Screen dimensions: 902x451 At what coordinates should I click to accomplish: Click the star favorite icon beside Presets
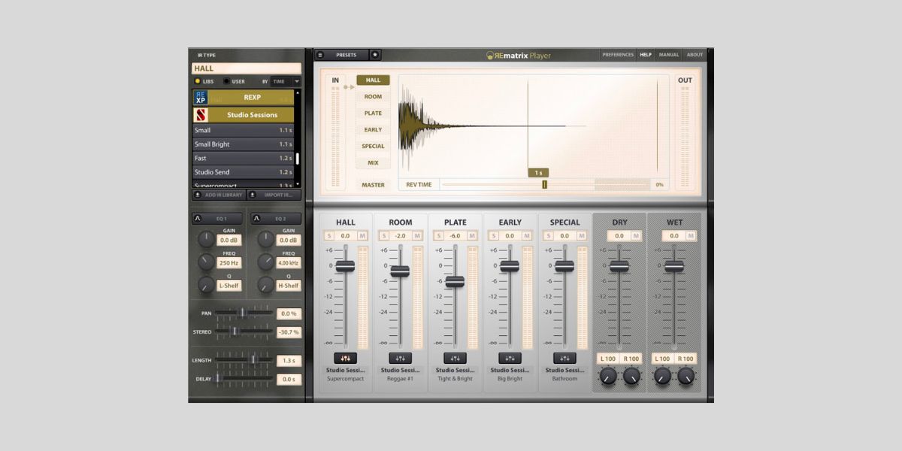pyautogui.click(x=376, y=55)
